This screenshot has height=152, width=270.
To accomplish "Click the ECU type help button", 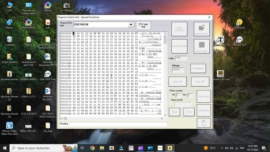I will [143, 25].
